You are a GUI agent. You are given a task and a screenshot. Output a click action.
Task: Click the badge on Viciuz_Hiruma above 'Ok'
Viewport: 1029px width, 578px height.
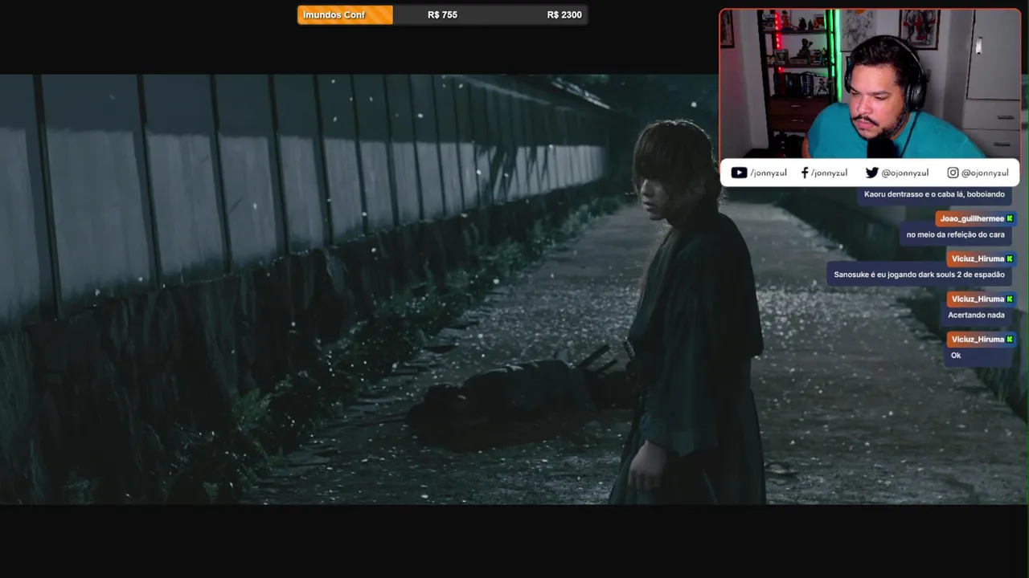pos(1010,339)
